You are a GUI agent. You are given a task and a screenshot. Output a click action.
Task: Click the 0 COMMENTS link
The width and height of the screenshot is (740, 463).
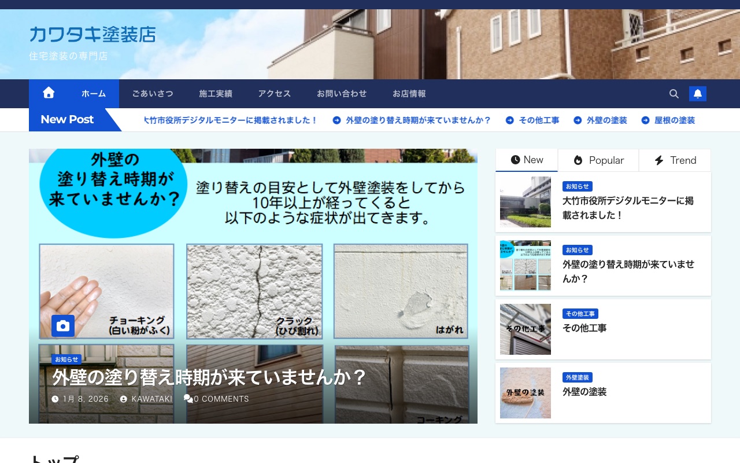(x=221, y=399)
